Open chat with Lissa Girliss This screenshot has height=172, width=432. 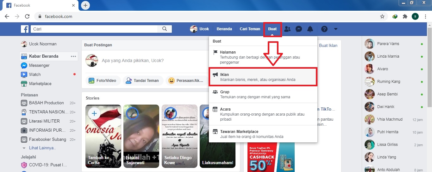tap(393, 145)
